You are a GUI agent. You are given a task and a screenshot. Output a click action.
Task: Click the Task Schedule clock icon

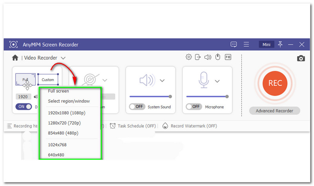tap(113, 126)
